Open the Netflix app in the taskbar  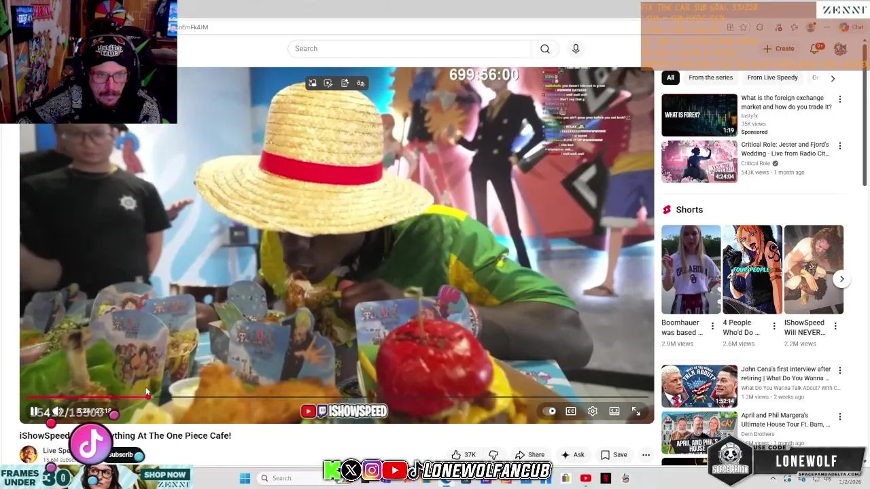(x=605, y=478)
